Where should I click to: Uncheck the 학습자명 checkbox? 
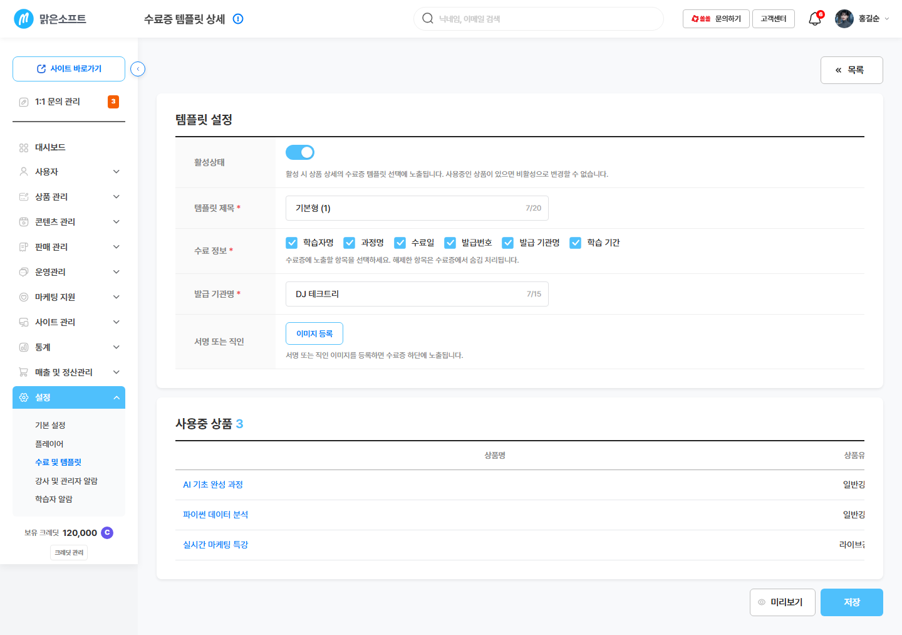292,243
